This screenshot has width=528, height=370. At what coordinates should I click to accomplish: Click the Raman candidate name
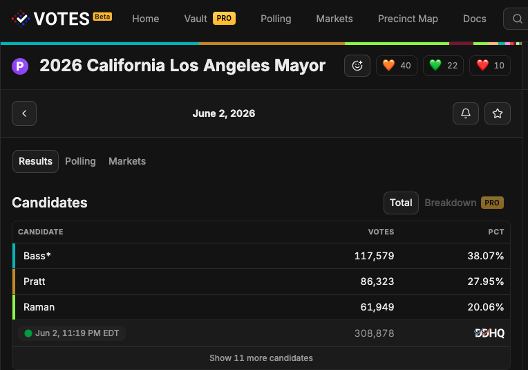coord(39,307)
